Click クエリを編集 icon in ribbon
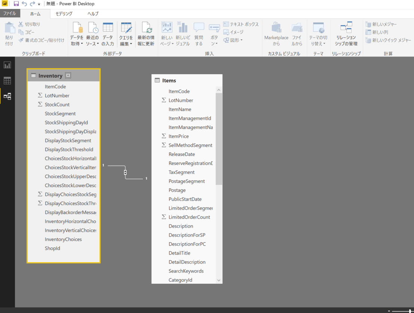414x313 pixels. click(126, 28)
